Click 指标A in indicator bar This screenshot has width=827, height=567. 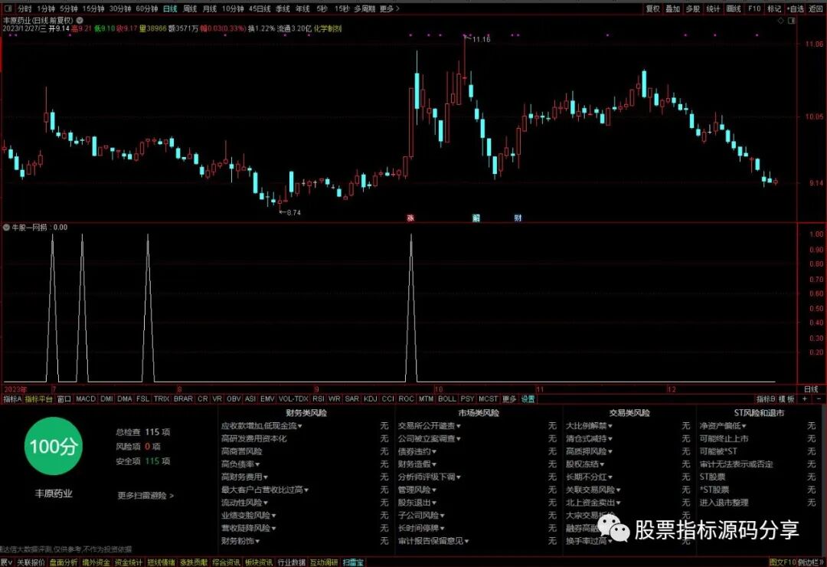click(12, 399)
